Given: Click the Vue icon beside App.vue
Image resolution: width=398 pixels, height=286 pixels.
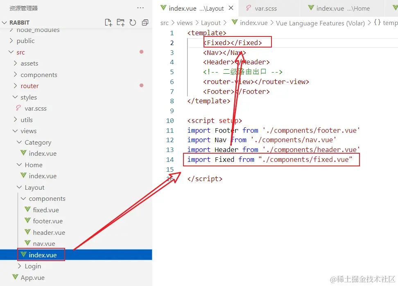Looking at the screenshot, I should pos(15,277).
